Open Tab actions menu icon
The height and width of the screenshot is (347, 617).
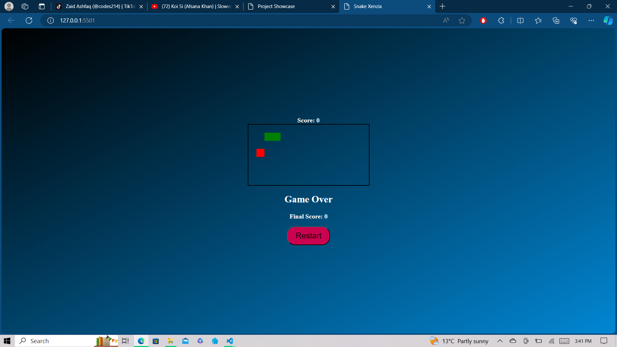(41, 6)
